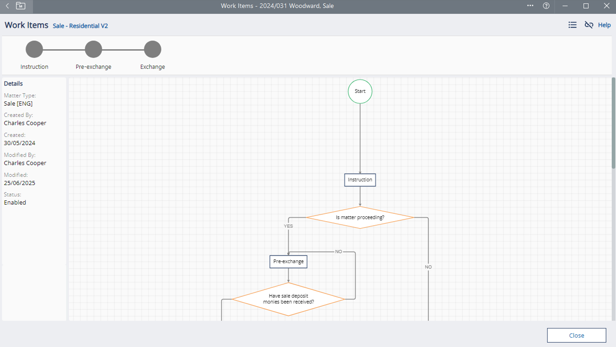Maximize the Work Items window
Screen dimensions: 616x347
pos(586,6)
